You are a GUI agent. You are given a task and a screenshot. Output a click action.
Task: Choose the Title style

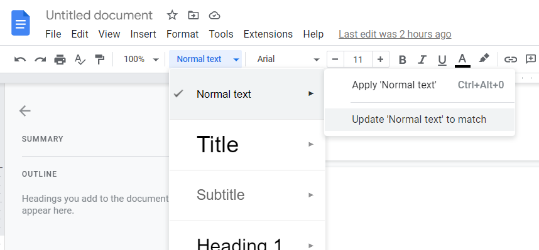(247, 144)
